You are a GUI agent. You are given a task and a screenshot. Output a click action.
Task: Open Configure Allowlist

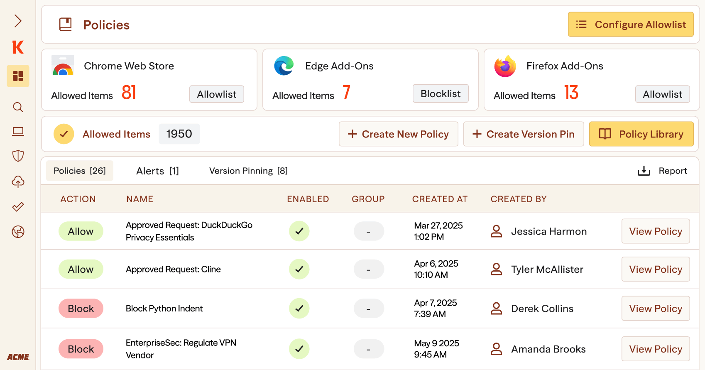tap(631, 25)
